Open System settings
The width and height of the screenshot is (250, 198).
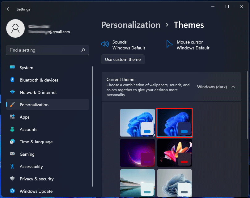pyautogui.click(x=48, y=68)
